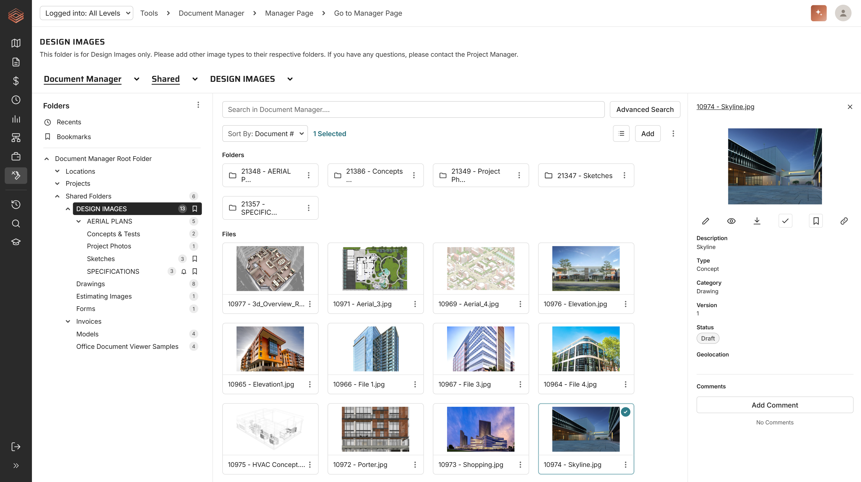The image size is (861, 482).
Task: Select the Drawings folder in tree
Action: point(90,284)
